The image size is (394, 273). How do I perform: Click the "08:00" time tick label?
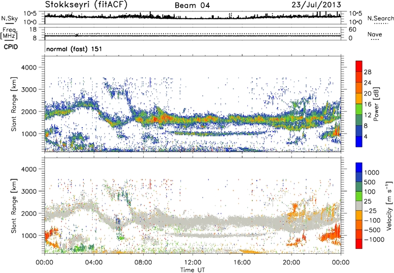pyautogui.click(x=143, y=263)
